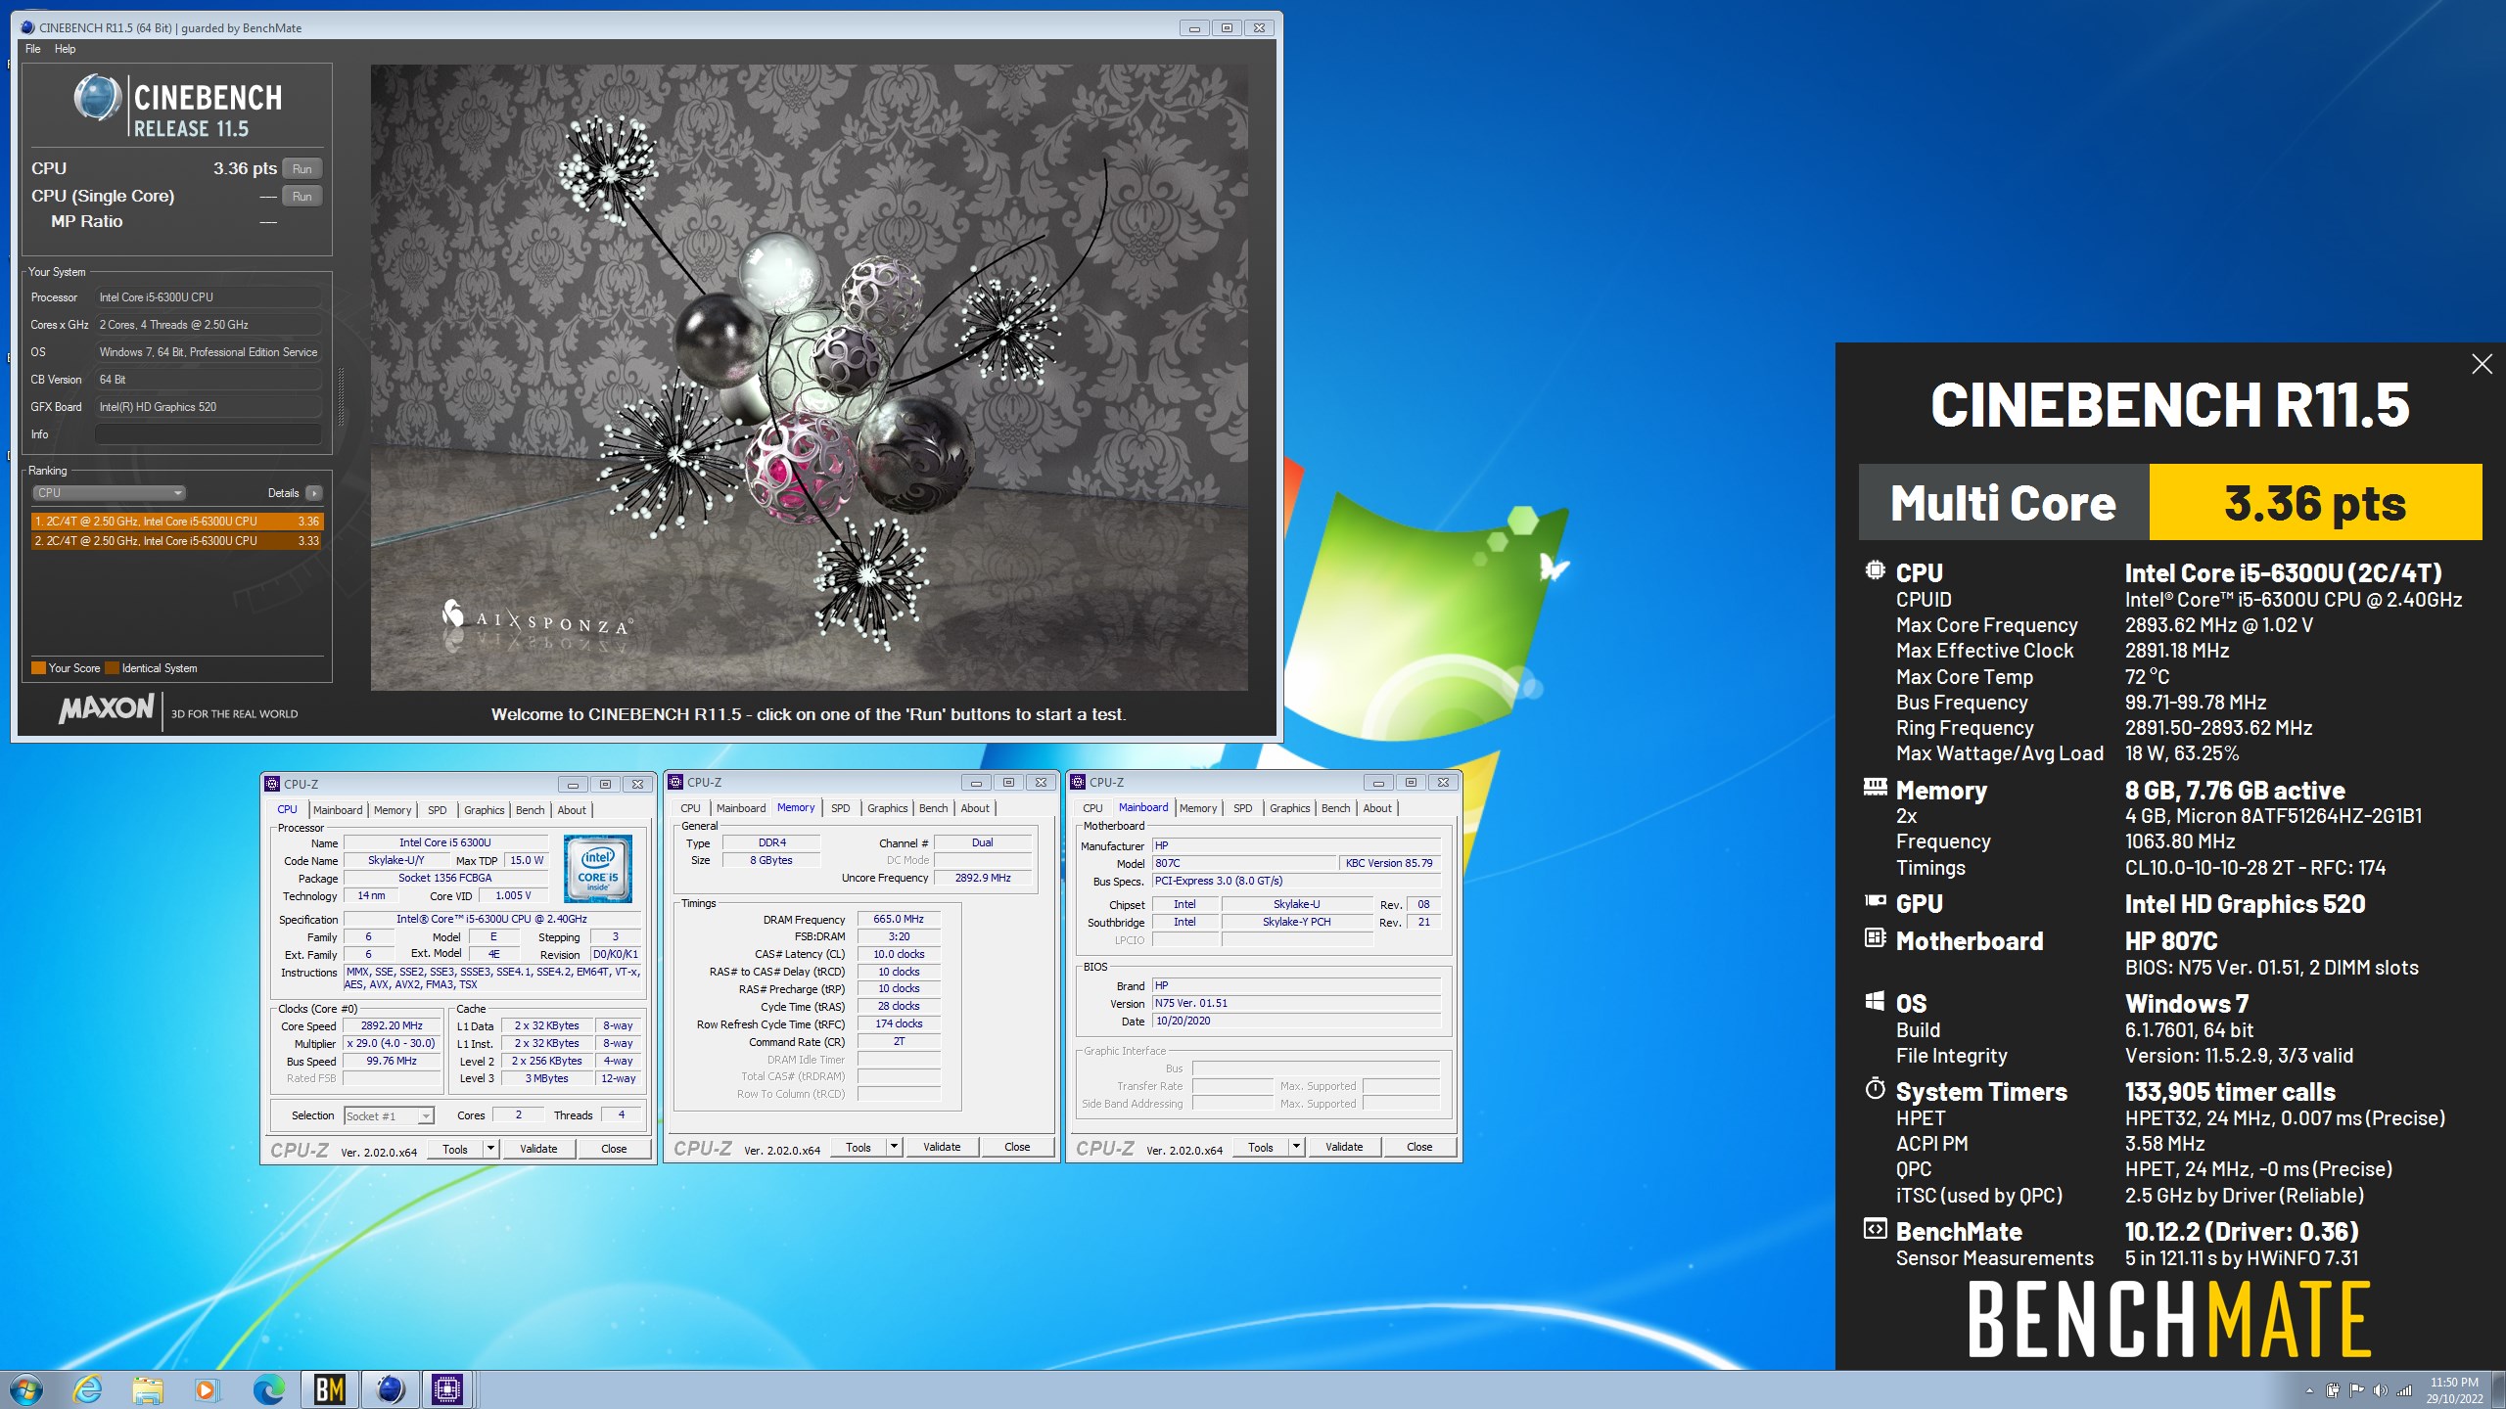Image resolution: width=2506 pixels, height=1409 pixels.
Task: Click the CPU chip icon in BenchMate panel
Action: (1875, 570)
